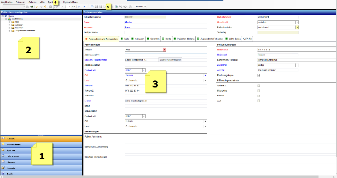Open Fakturieren section in sidebar
The height and width of the screenshot is (178, 337).
click(13, 156)
